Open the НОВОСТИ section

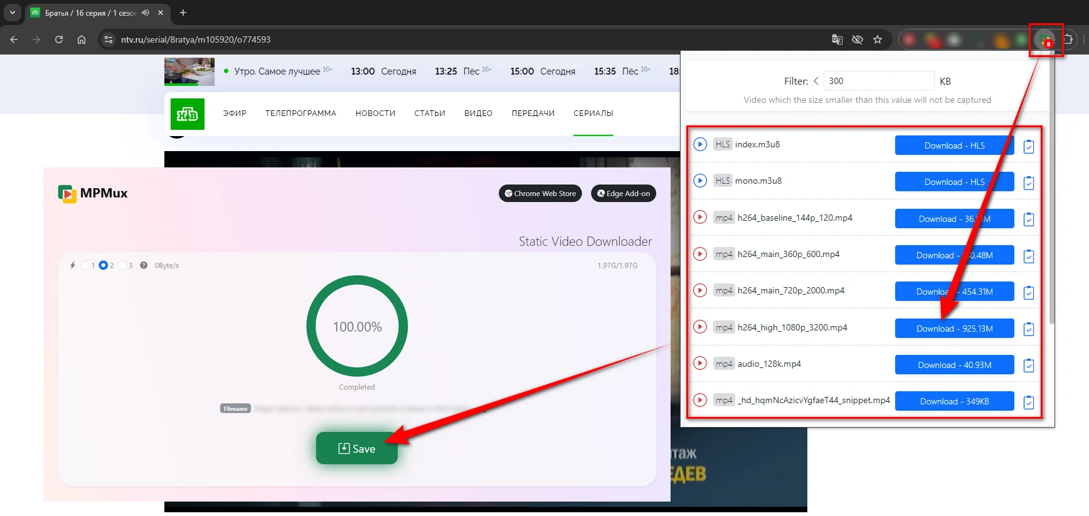click(x=375, y=113)
